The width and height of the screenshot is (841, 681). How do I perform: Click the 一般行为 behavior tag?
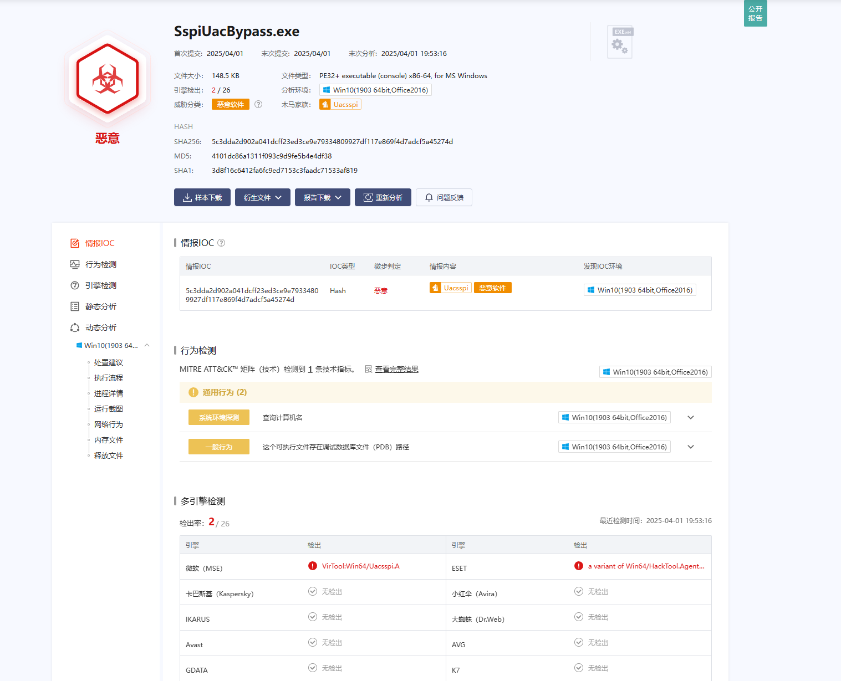[219, 447]
